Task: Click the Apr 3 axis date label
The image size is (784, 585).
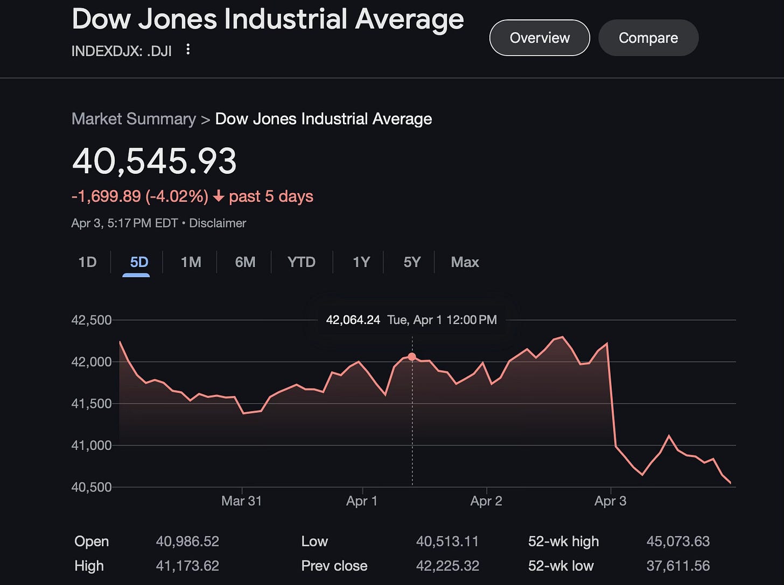Action: [x=610, y=501]
